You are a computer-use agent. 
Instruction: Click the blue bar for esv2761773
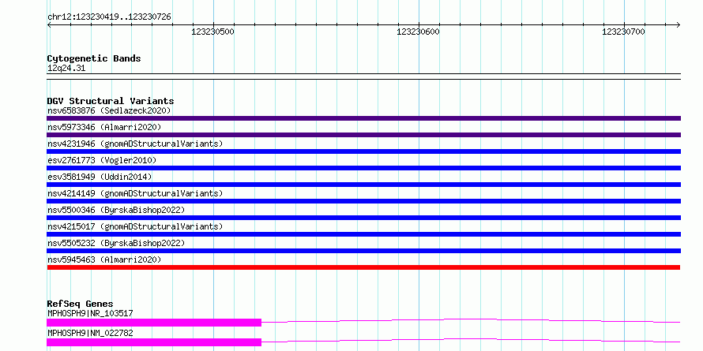coord(363,168)
